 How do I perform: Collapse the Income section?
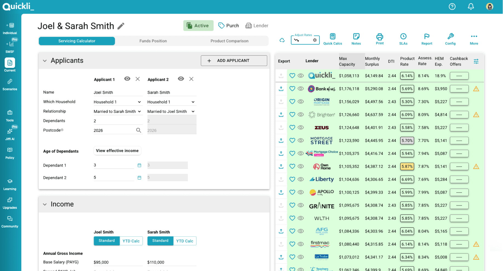click(45, 204)
